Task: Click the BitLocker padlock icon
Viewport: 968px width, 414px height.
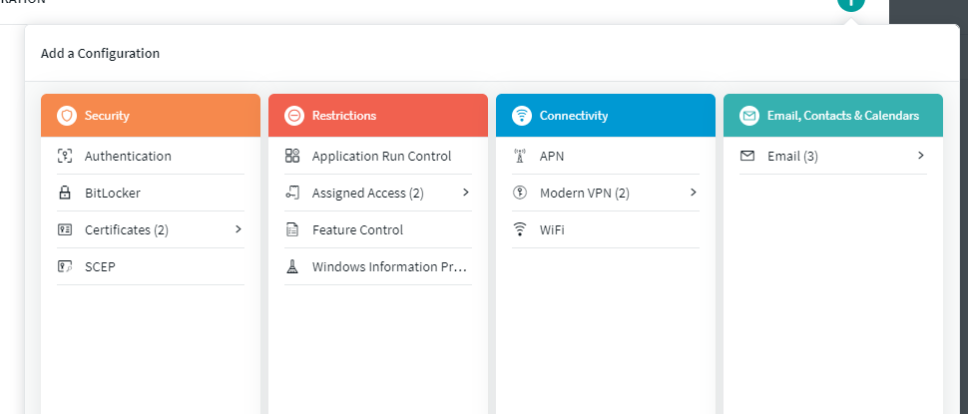Action: coord(65,193)
